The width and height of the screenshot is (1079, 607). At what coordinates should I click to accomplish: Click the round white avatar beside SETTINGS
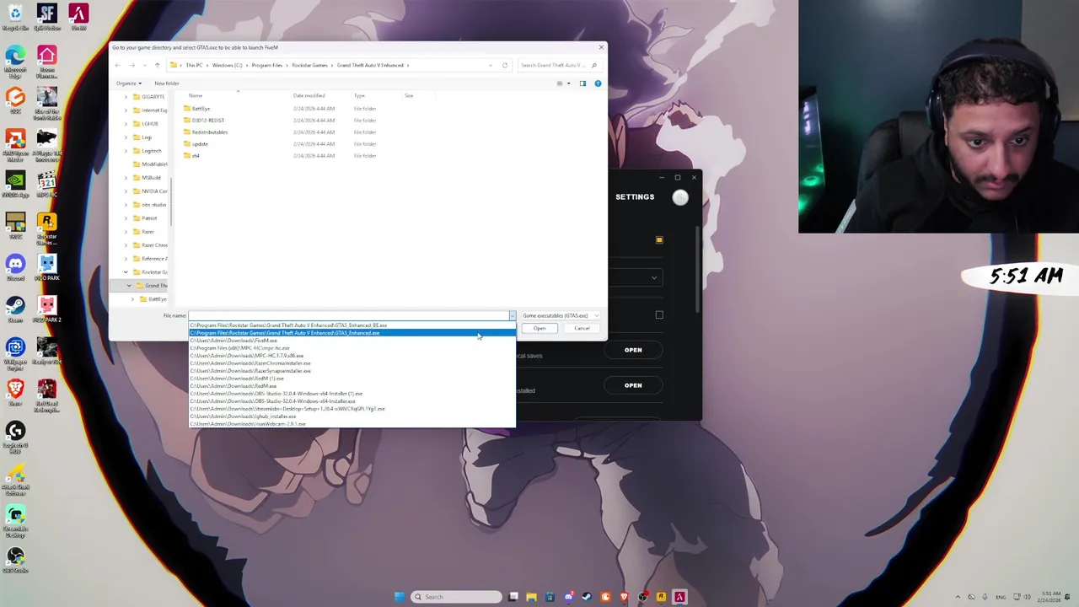click(680, 197)
